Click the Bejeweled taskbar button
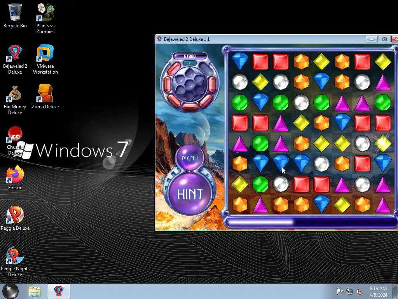The image size is (398, 299). pyautogui.click(x=58, y=291)
